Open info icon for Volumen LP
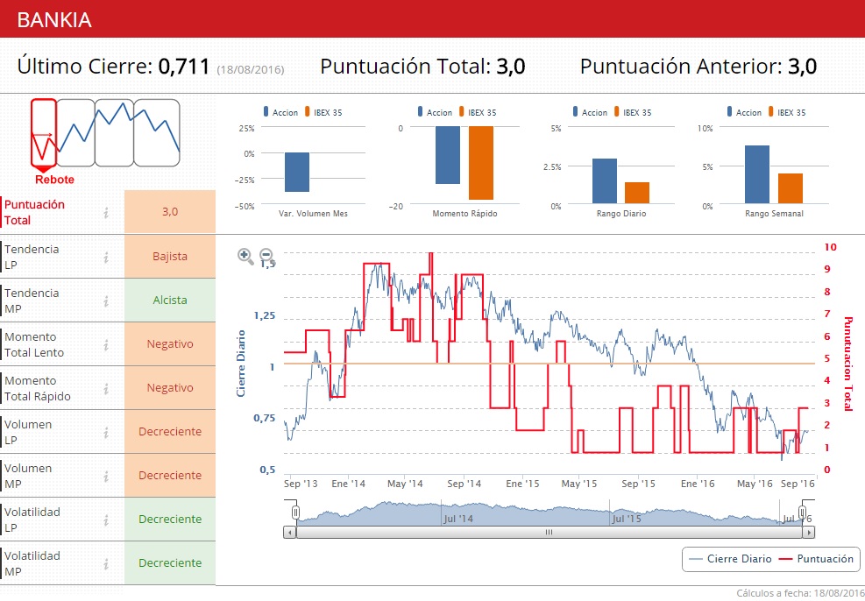The width and height of the screenshot is (865, 601). pos(106,432)
